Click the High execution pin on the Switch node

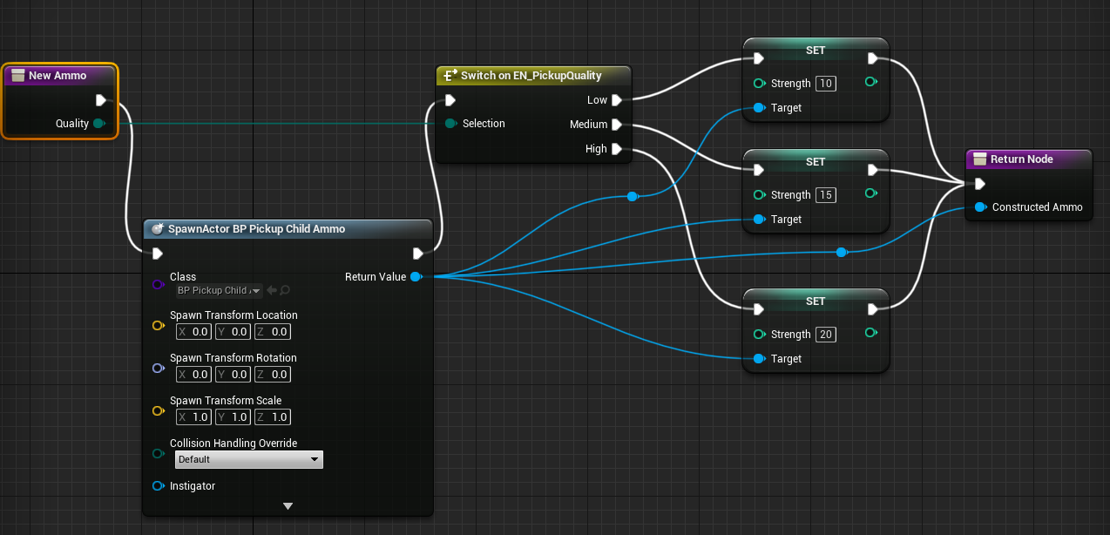click(x=617, y=149)
